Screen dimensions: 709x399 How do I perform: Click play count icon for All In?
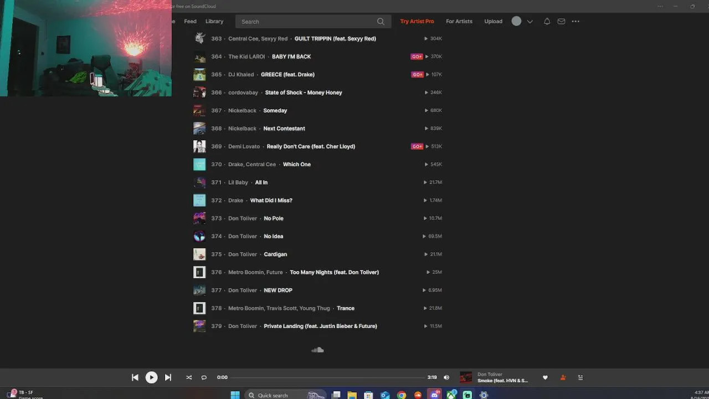click(425, 182)
